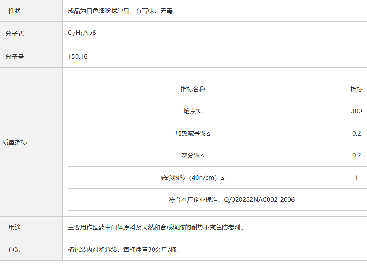Click the 指标 column header on the right
This screenshot has width=367, height=268.
coord(356,89)
